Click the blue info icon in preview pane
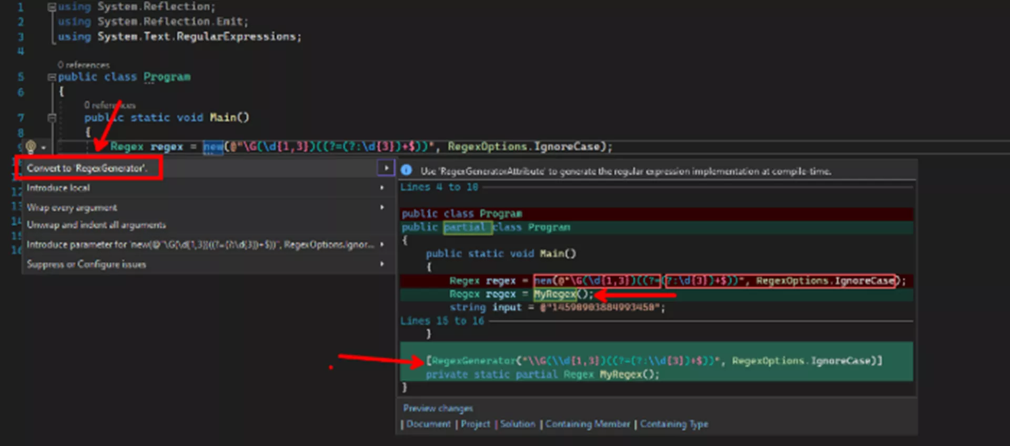Screen dimensions: 1010x446 point(406,170)
